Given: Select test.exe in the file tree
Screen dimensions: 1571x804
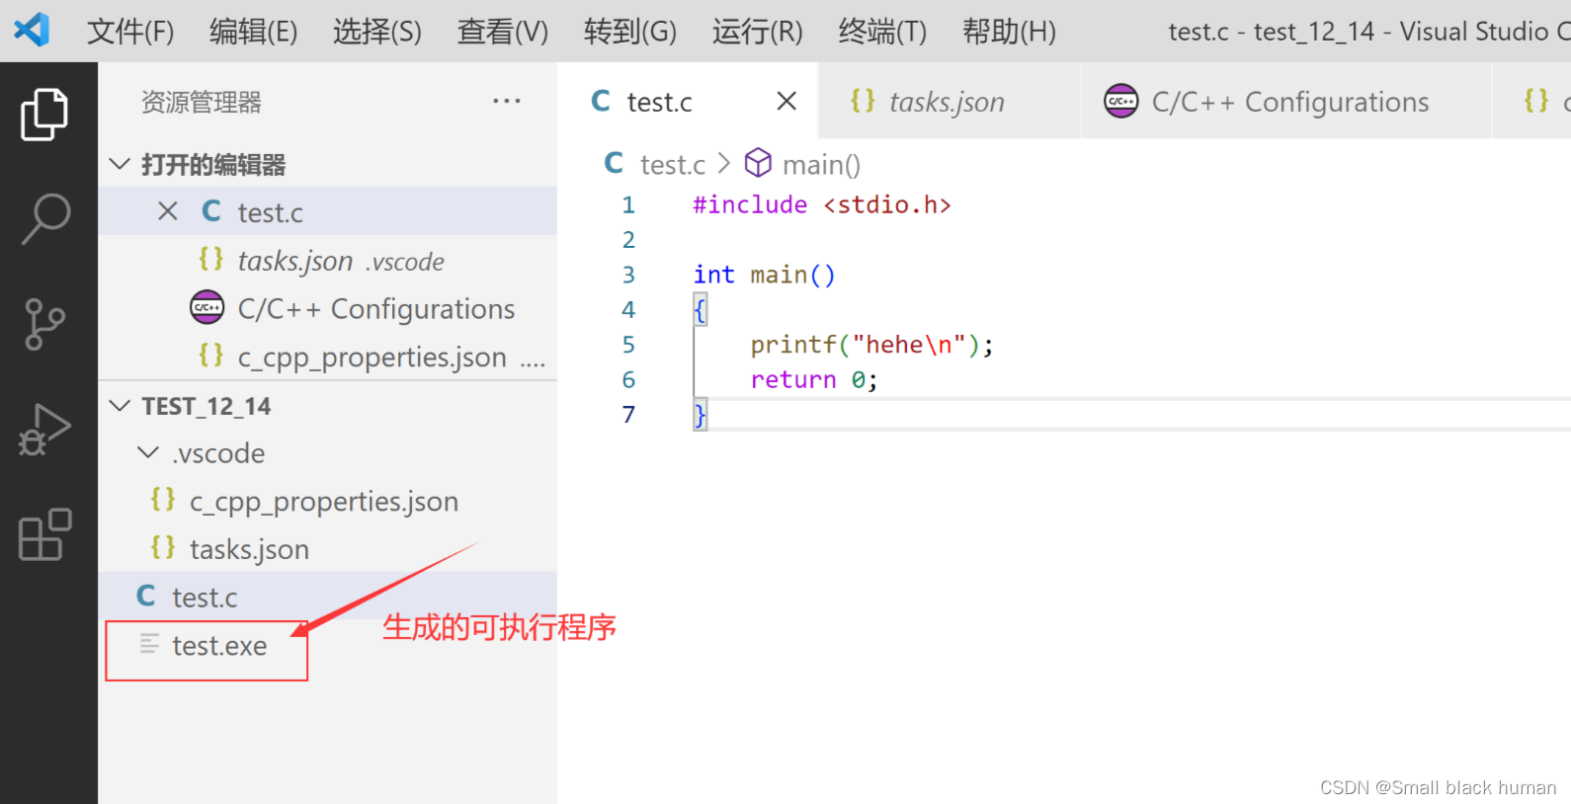Looking at the screenshot, I should (x=219, y=646).
